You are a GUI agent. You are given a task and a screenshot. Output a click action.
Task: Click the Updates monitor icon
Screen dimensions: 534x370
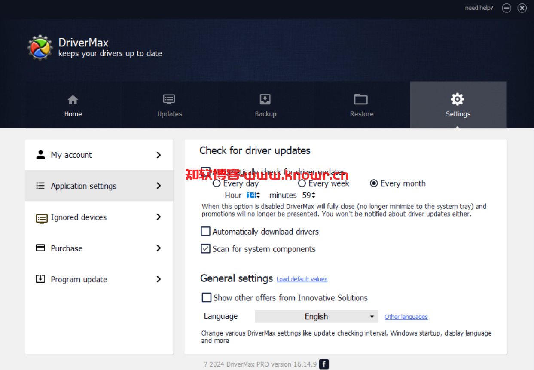click(x=169, y=99)
